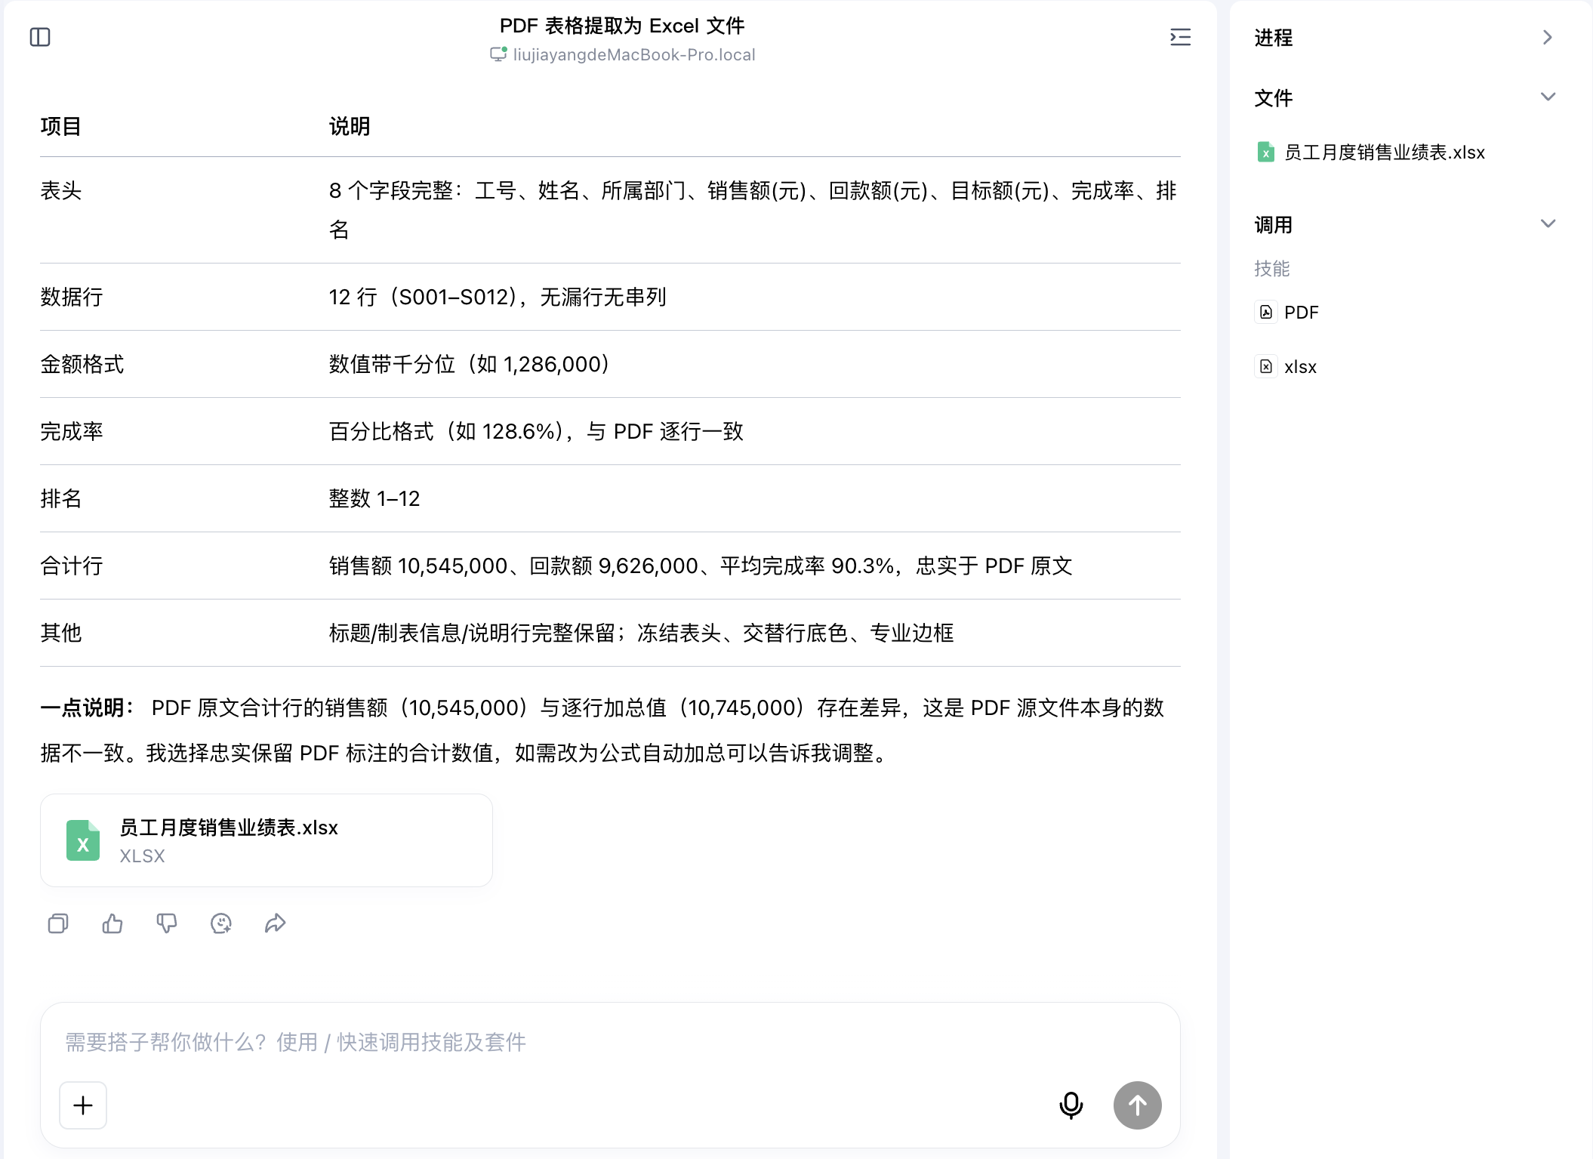This screenshot has width=1593, height=1159.
Task: Click the 调用 section header
Action: point(1274,225)
